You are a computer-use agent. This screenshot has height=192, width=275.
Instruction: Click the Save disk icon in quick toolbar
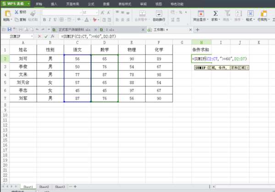pos(10,30)
